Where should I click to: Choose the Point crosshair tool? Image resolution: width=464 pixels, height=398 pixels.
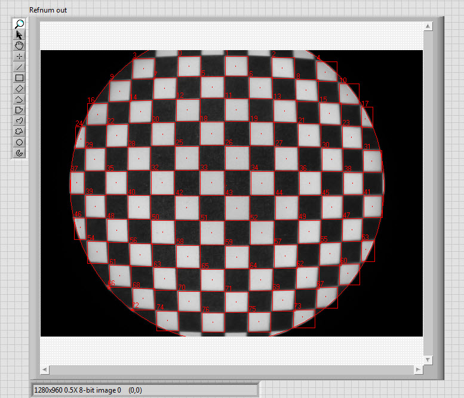[19, 56]
